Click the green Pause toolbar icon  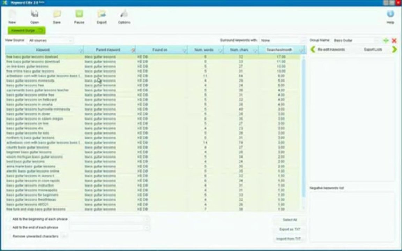(x=79, y=14)
